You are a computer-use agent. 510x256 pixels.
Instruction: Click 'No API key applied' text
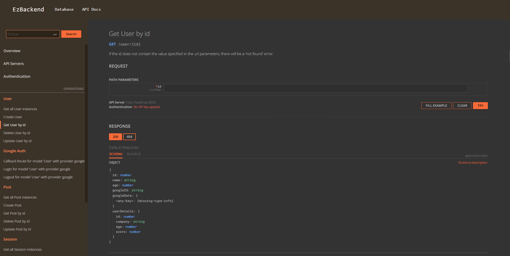[x=147, y=107]
